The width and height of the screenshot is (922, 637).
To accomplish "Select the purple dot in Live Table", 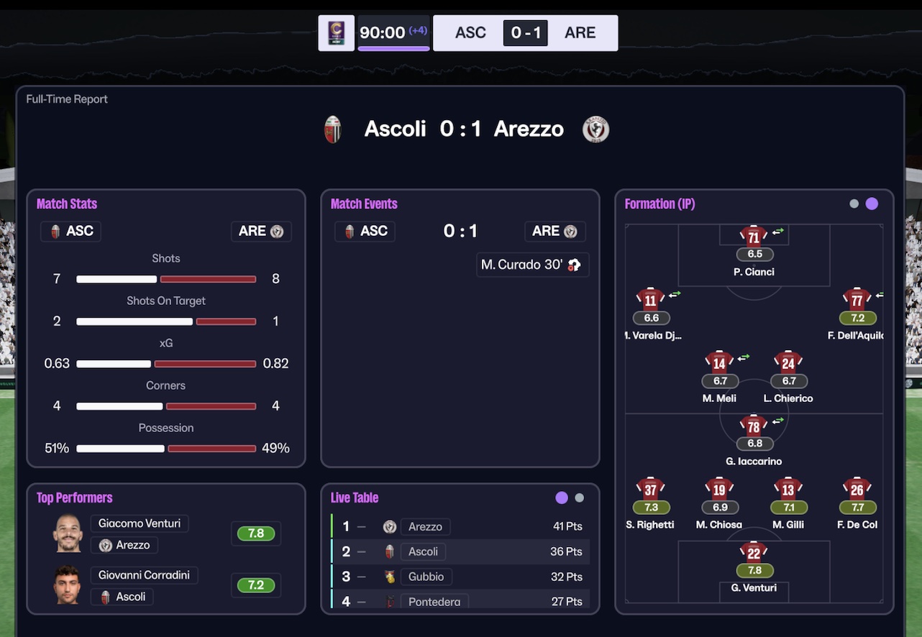I will point(562,498).
